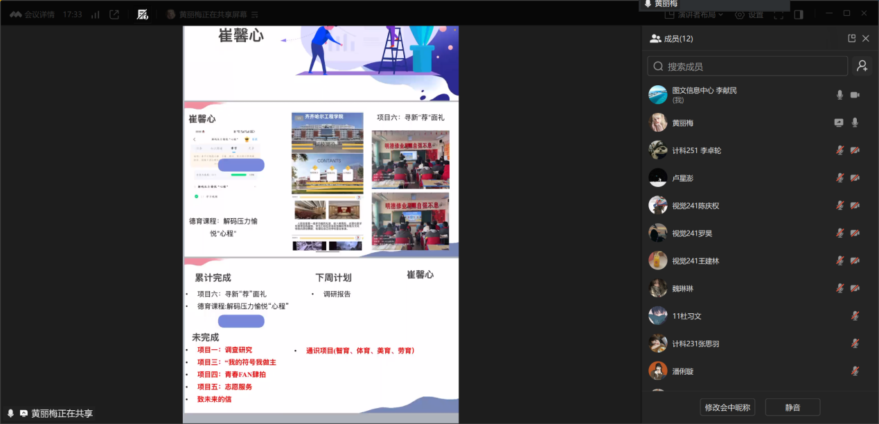Click the network signal strength icon

point(95,15)
